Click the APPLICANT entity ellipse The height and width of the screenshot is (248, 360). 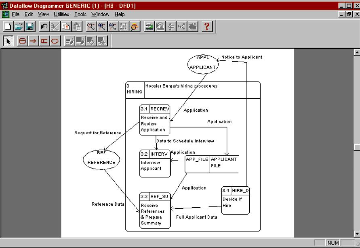[203, 64]
